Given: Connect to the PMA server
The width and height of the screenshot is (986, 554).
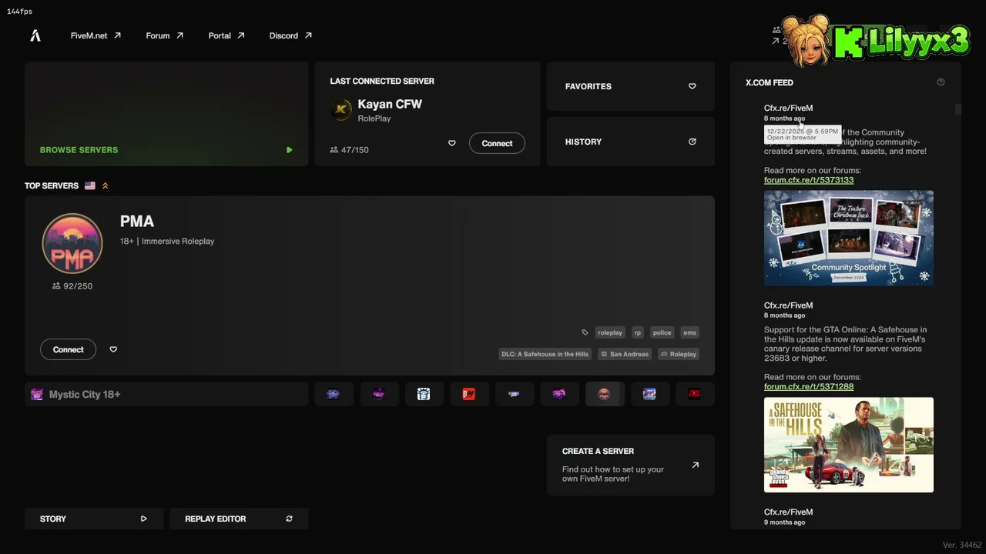Looking at the screenshot, I should click(x=69, y=349).
